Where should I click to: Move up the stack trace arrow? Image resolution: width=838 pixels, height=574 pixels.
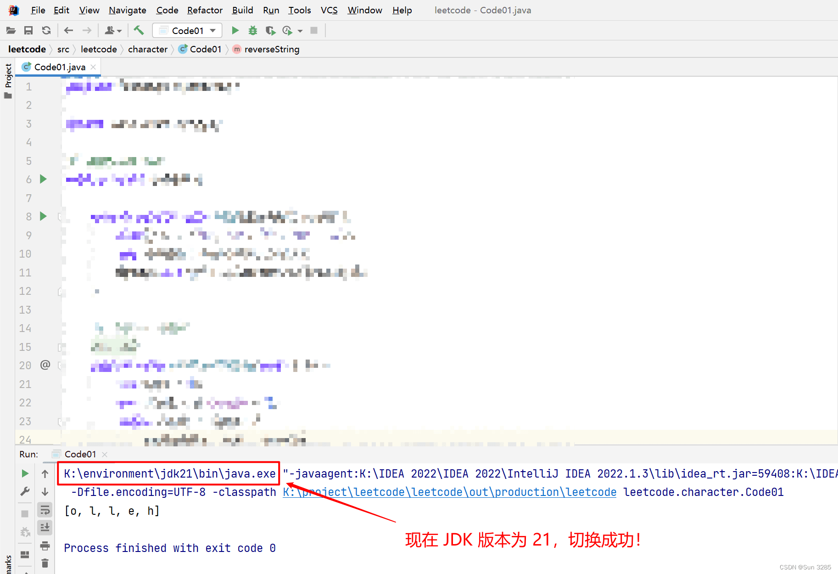coord(45,473)
